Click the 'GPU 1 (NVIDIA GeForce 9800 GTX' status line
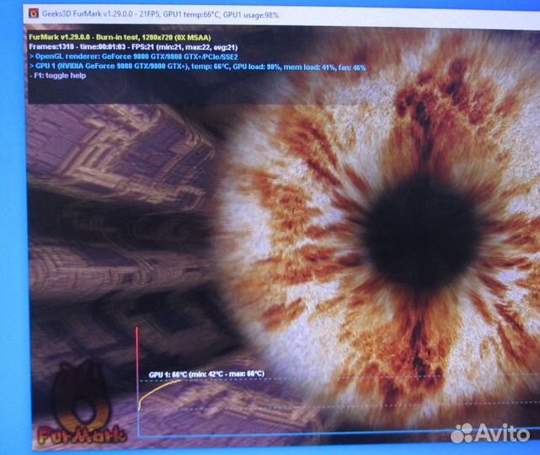 tap(197, 67)
